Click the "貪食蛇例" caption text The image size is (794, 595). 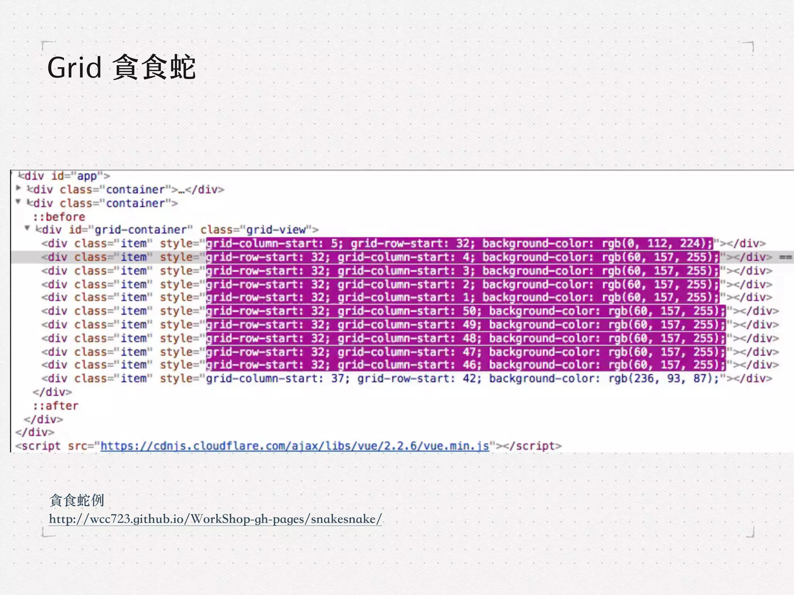[77, 500]
